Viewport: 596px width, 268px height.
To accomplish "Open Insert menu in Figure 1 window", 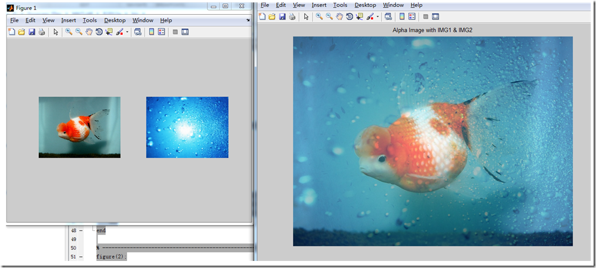I will coord(69,20).
